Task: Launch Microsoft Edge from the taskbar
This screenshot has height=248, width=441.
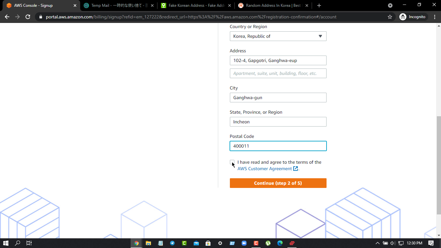Action: (280, 243)
